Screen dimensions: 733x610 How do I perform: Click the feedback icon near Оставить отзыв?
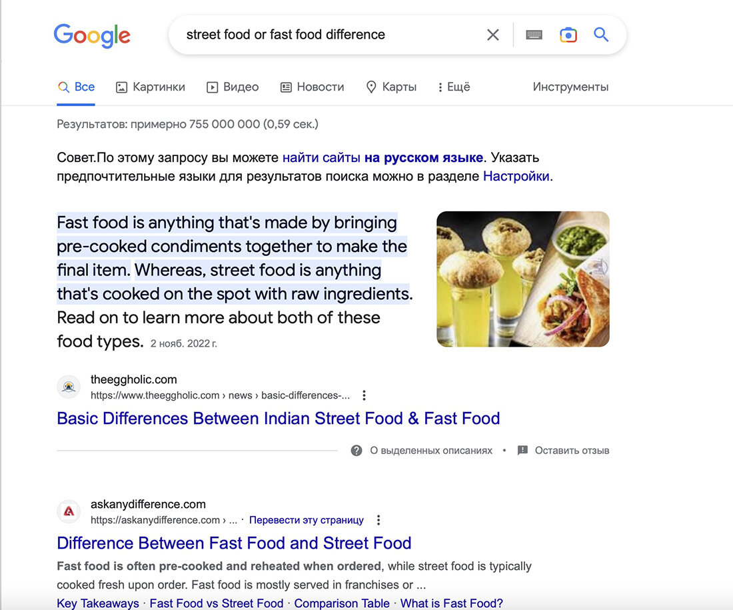[x=522, y=451]
